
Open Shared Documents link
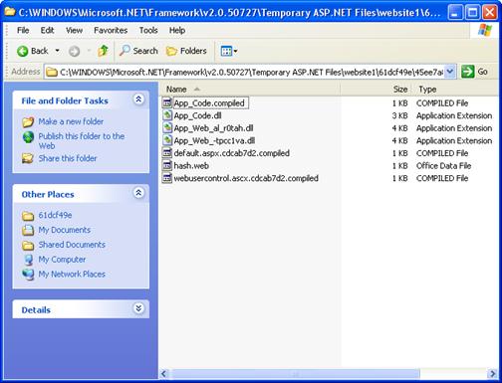(72, 245)
